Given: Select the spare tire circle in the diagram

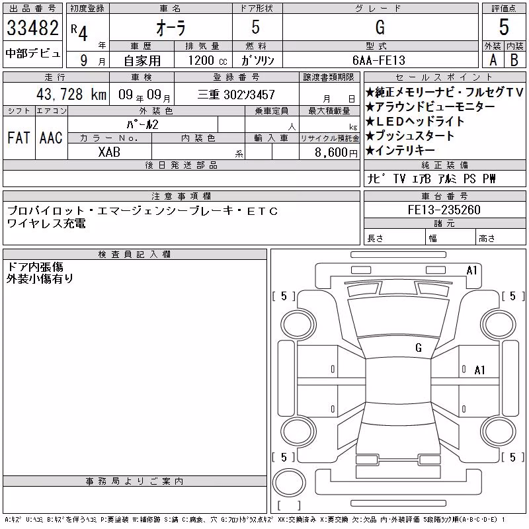Looking at the screenshot, I should (289, 482).
